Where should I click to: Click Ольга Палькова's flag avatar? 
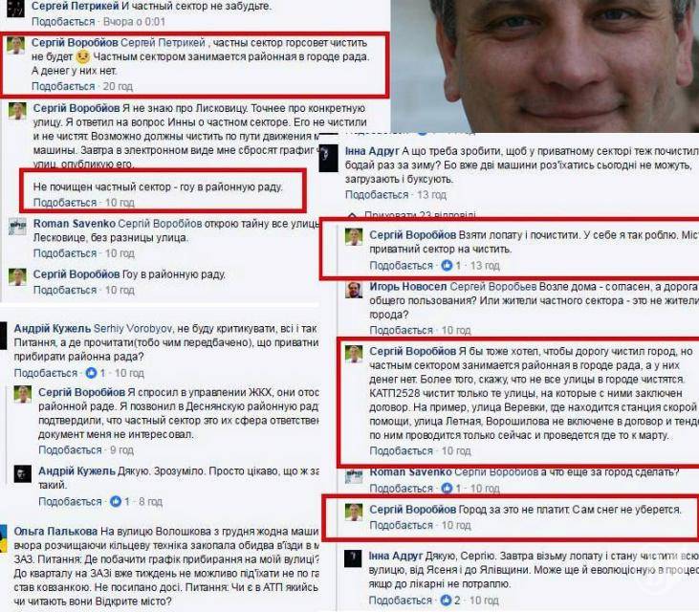[x=3, y=539]
